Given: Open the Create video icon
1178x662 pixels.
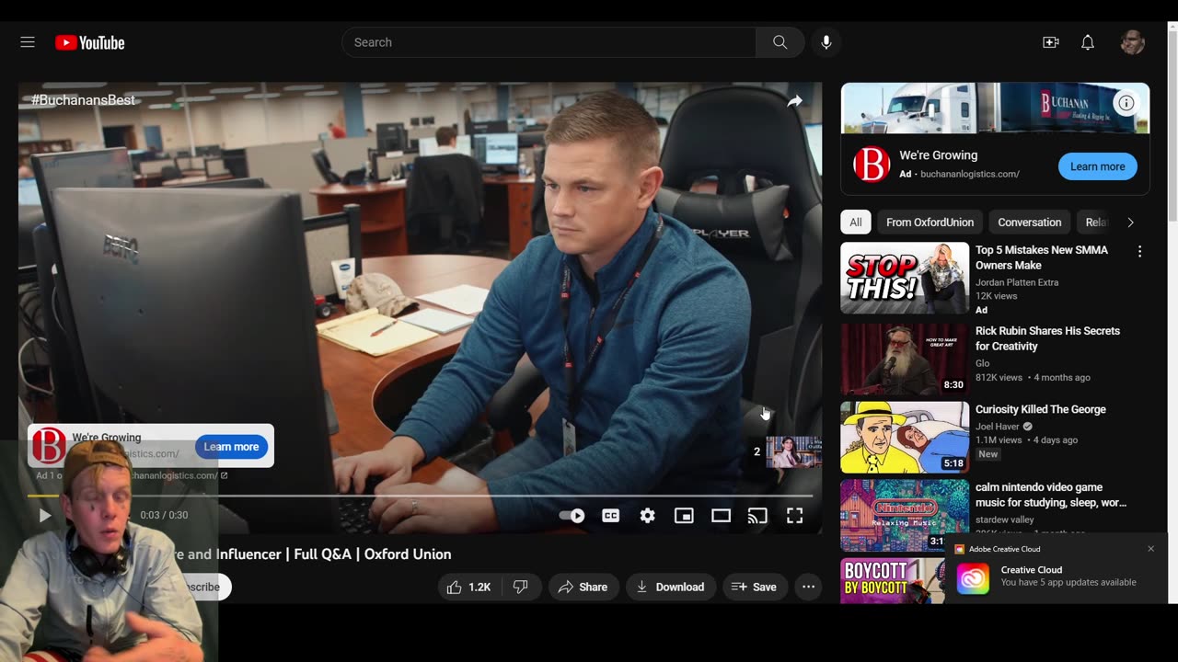Looking at the screenshot, I should coord(1051,42).
